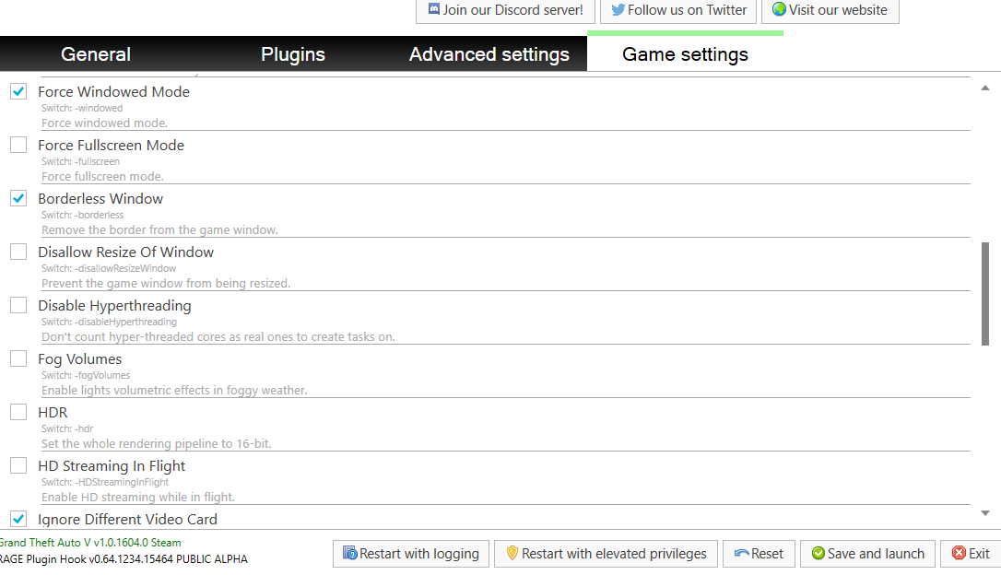Enable Force Fullscreen Mode checkbox
This screenshot has height=575, width=1001.
click(x=18, y=146)
